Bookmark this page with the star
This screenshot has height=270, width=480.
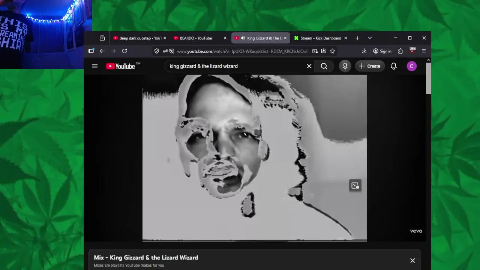pos(332,51)
